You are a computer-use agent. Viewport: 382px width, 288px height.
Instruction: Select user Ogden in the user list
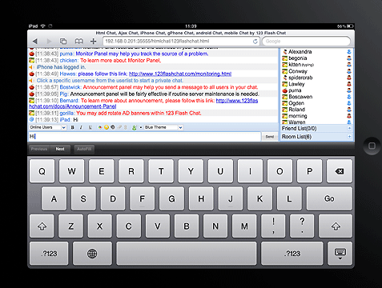click(x=296, y=103)
